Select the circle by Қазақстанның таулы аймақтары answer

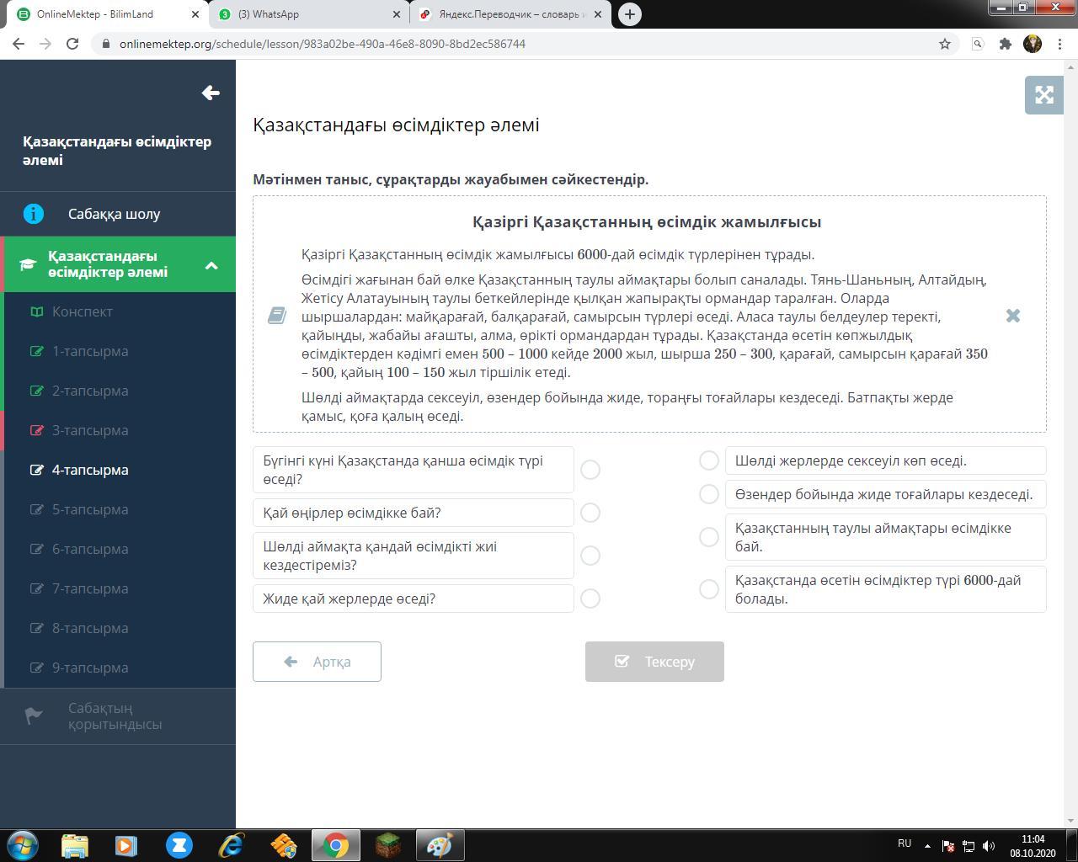709,537
